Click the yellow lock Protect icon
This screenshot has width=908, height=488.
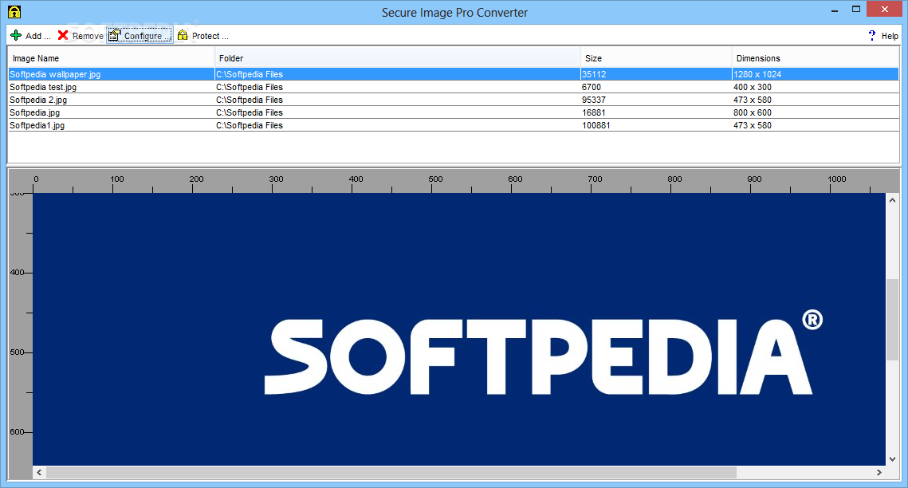coord(183,35)
